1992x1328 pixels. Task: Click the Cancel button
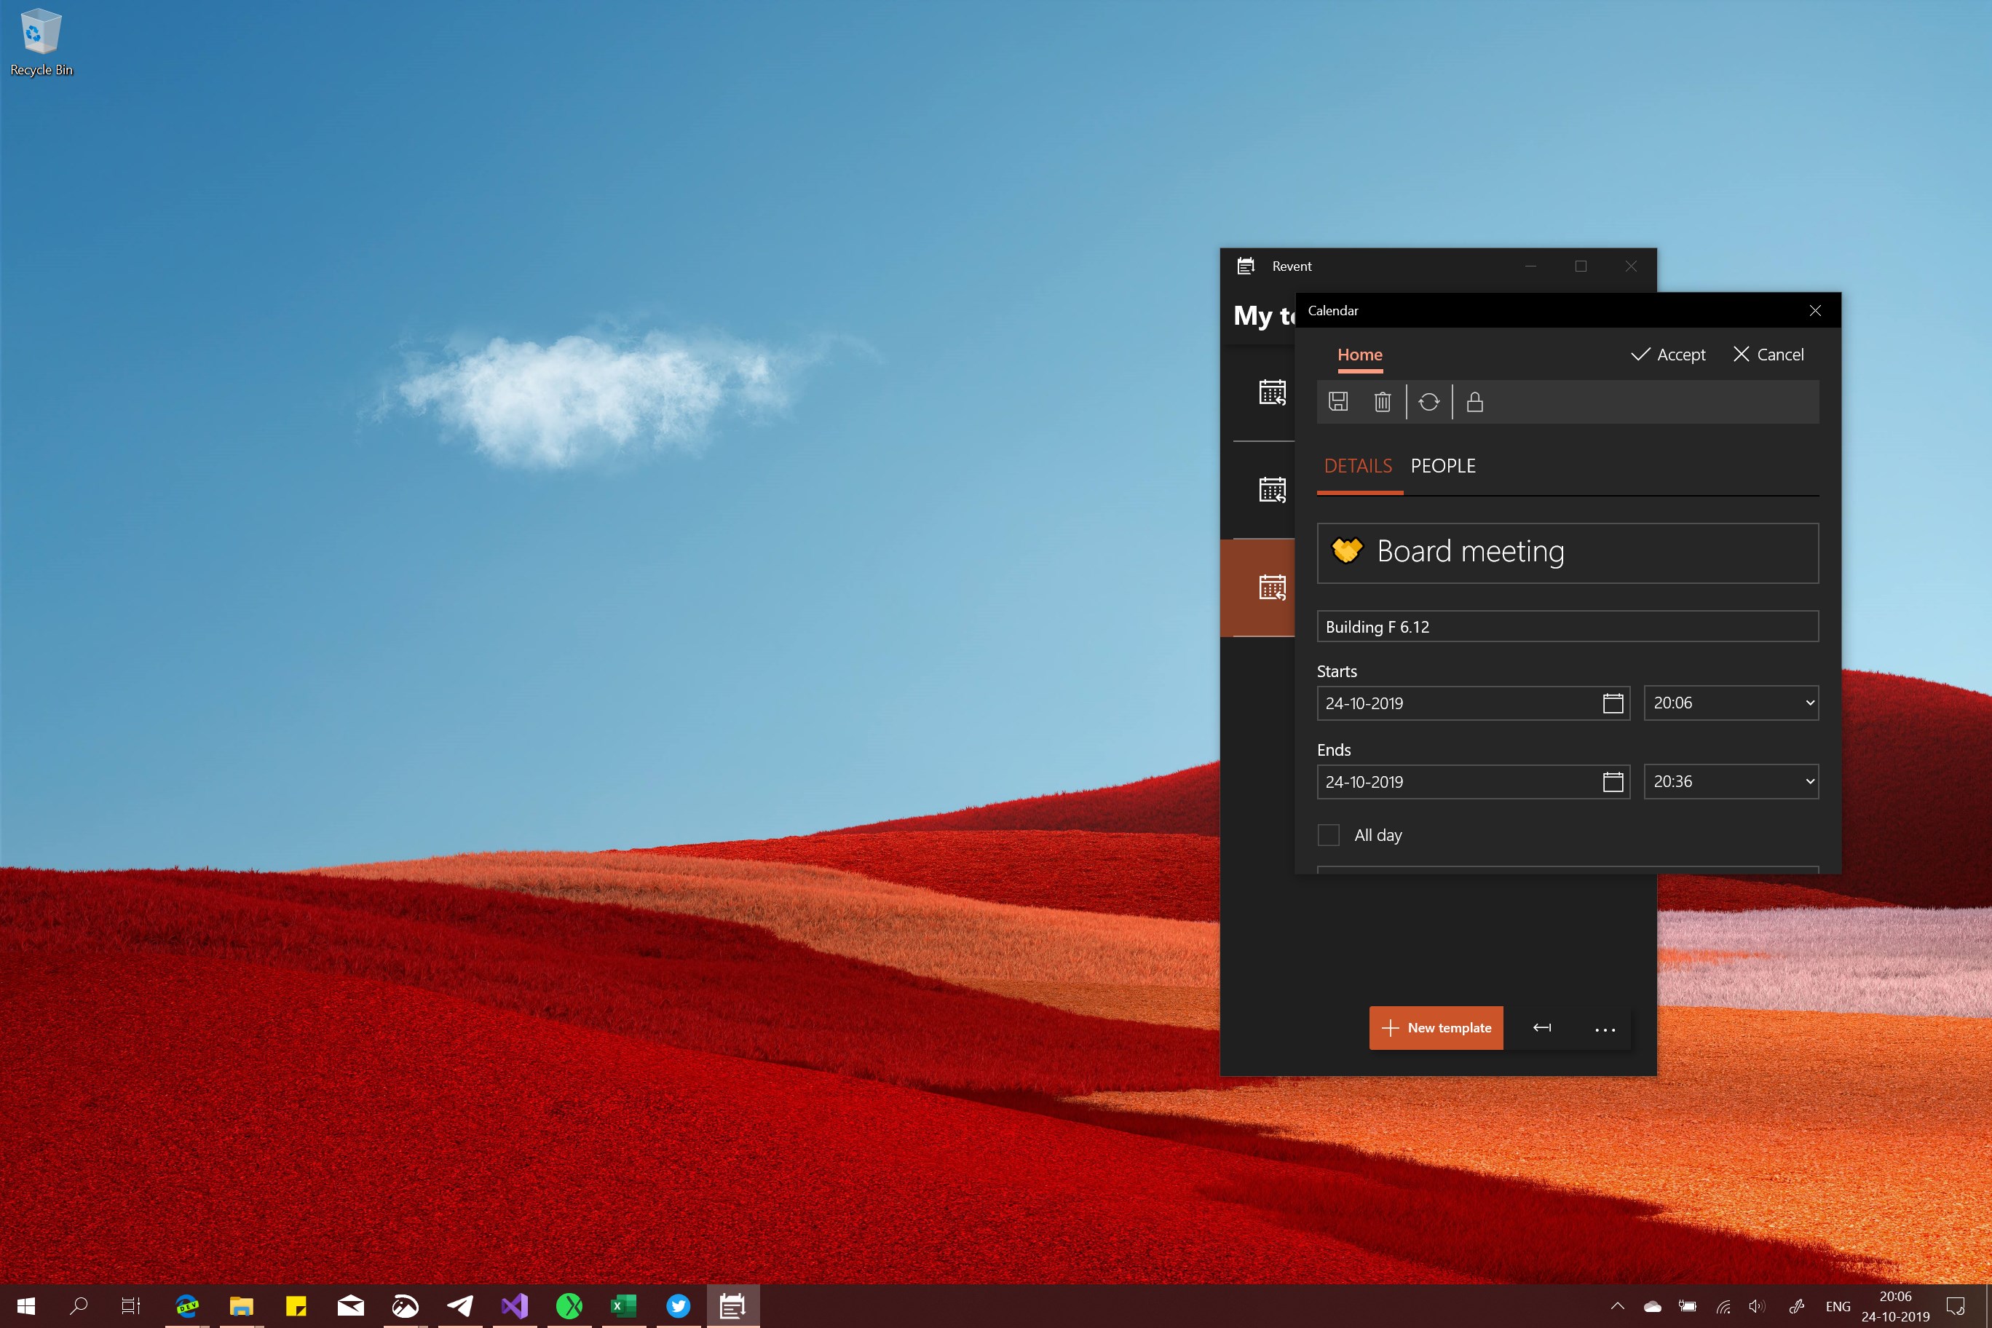pos(1768,355)
